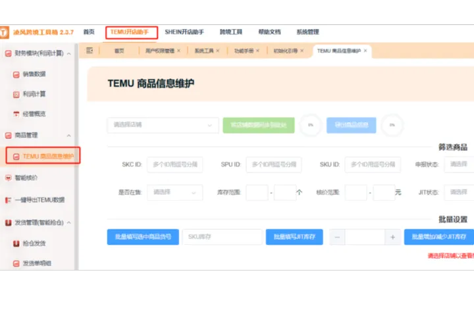The height and width of the screenshot is (316, 474).
Task: Open the 帮助文档 menu
Action: pyautogui.click(x=269, y=32)
